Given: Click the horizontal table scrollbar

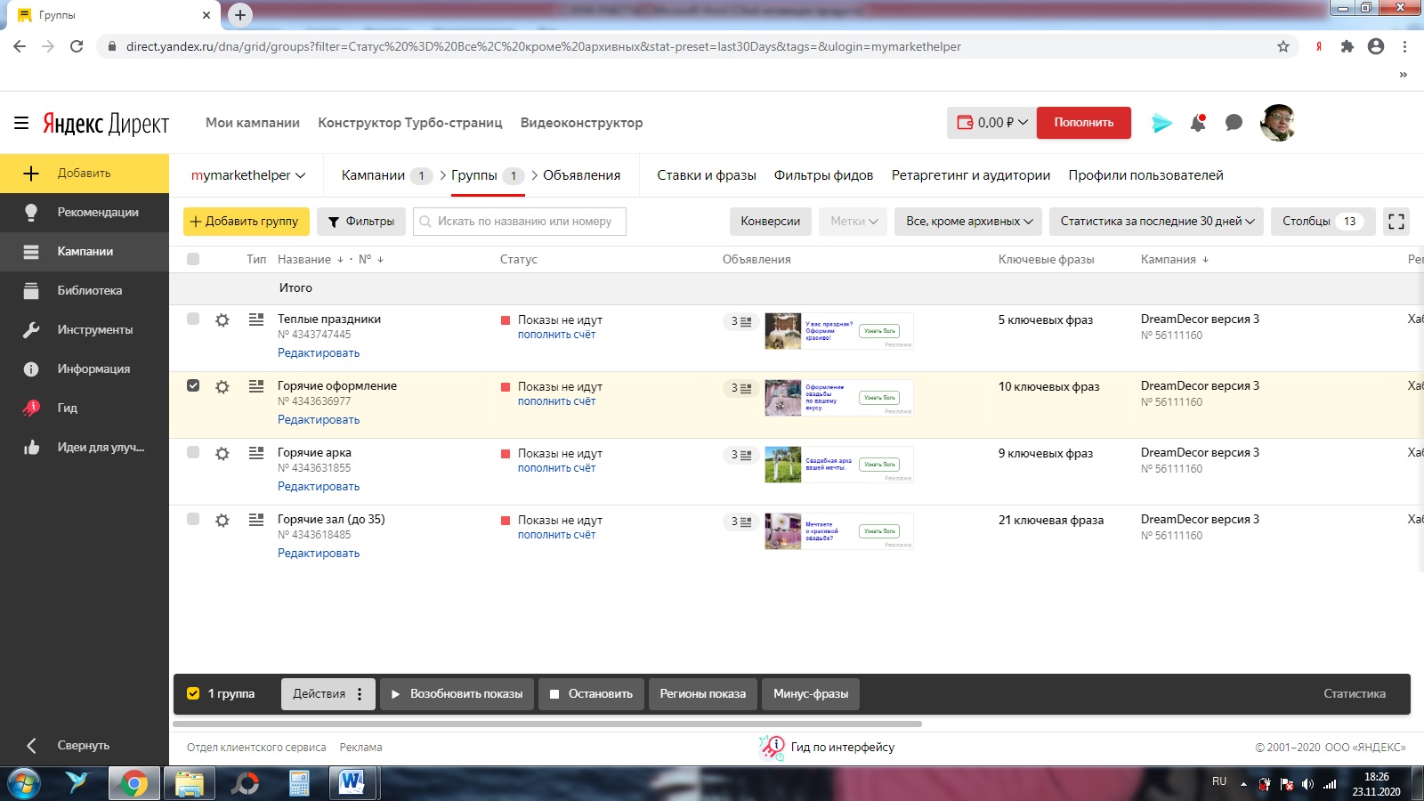Looking at the screenshot, I should pos(547,724).
